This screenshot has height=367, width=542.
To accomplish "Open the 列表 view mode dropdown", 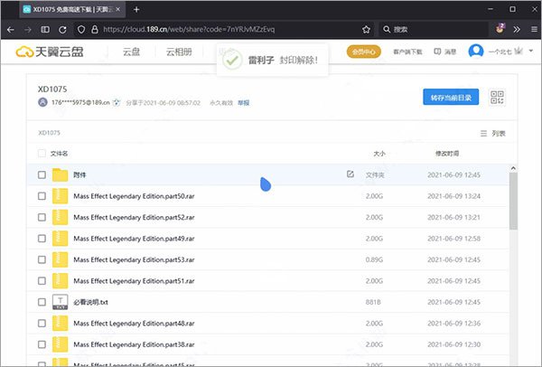I will point(493,133).
